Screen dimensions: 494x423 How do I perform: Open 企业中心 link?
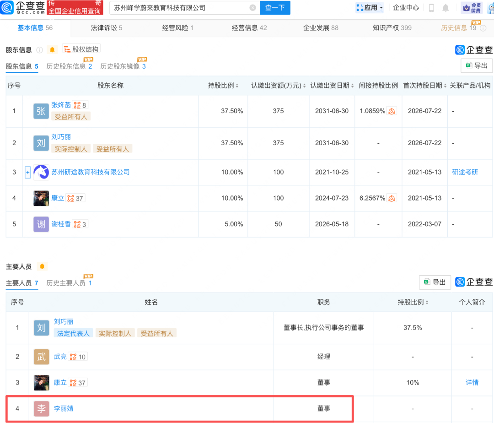tap(406, 8)
